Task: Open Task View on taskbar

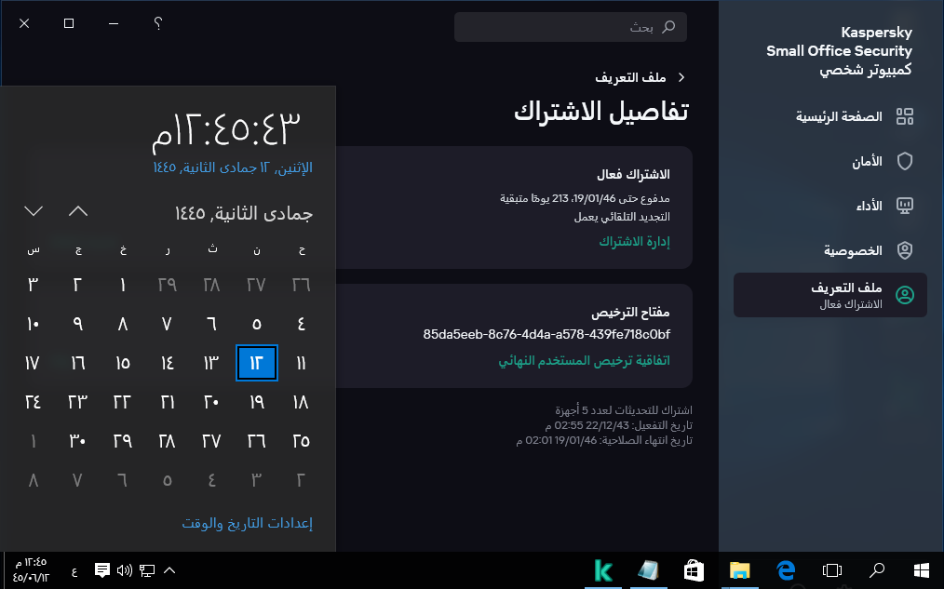Action: click(831, 570)
